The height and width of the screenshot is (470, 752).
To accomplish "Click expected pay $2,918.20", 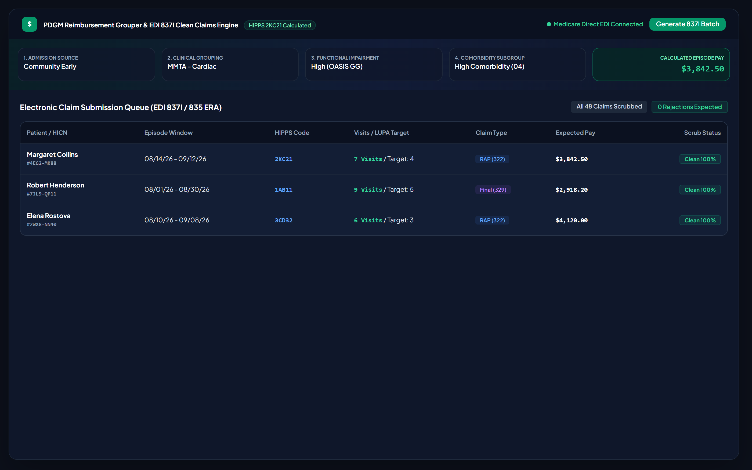I will click(x=572, y=190).
